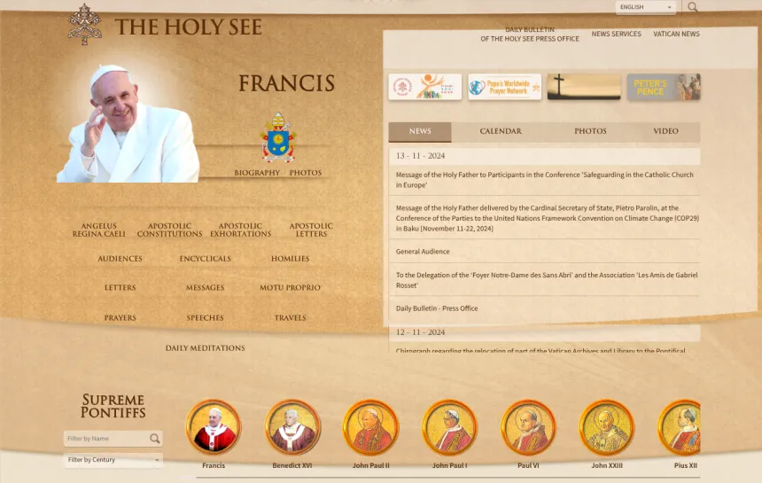762x483 pixels.
Task: Open the General Audience news item
Action: click(x=423, y=251)
